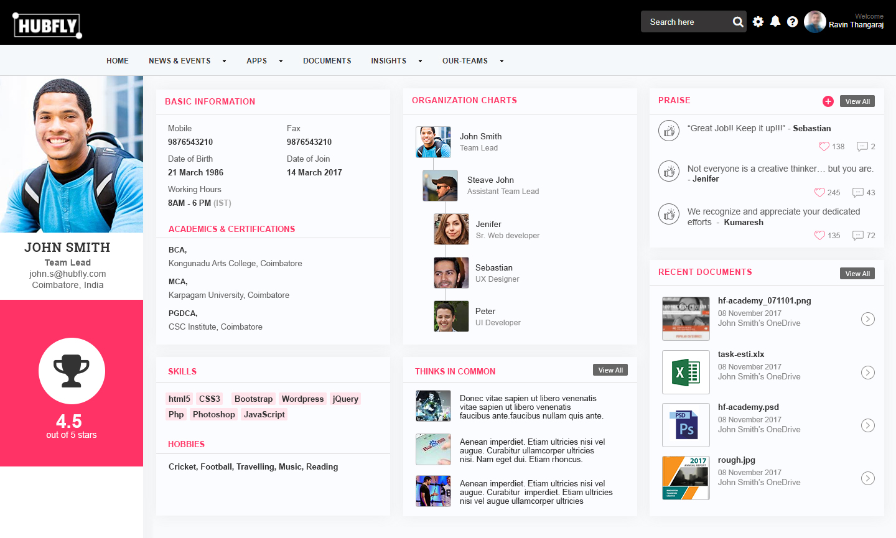Open arrow for rough.jpg
Screen dimensions: 896x538
tap(868, 478)
